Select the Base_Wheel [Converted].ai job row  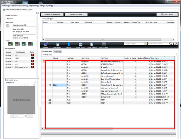click(x=108, y=79)
